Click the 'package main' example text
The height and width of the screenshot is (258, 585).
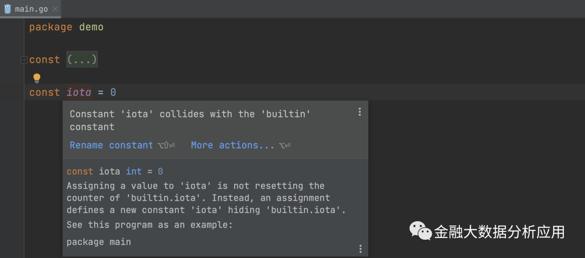tap(99, 242)
